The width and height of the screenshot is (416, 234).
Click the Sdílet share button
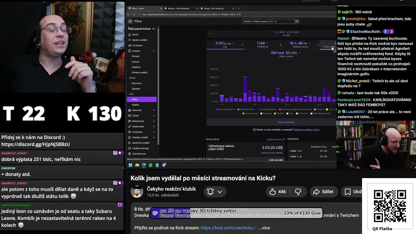tap(323, 192)
